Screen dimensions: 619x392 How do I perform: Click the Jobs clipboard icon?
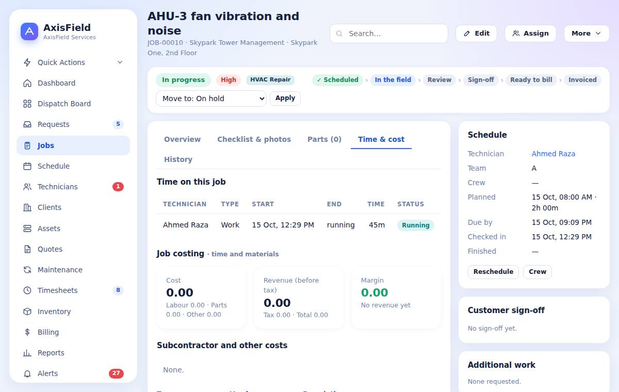[x=27, y=145]
